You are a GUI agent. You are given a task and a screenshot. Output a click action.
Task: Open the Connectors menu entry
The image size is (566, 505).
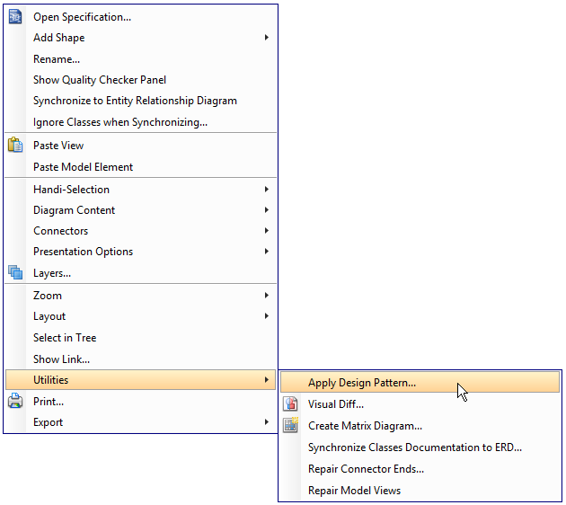coord(141,231)
